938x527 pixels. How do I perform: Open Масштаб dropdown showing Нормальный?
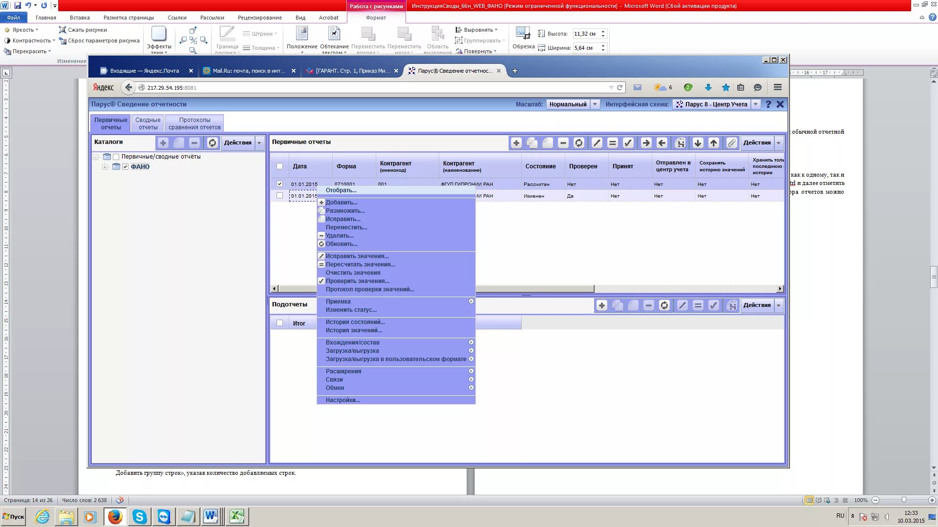pyautogui.click(x=595, y=104)
